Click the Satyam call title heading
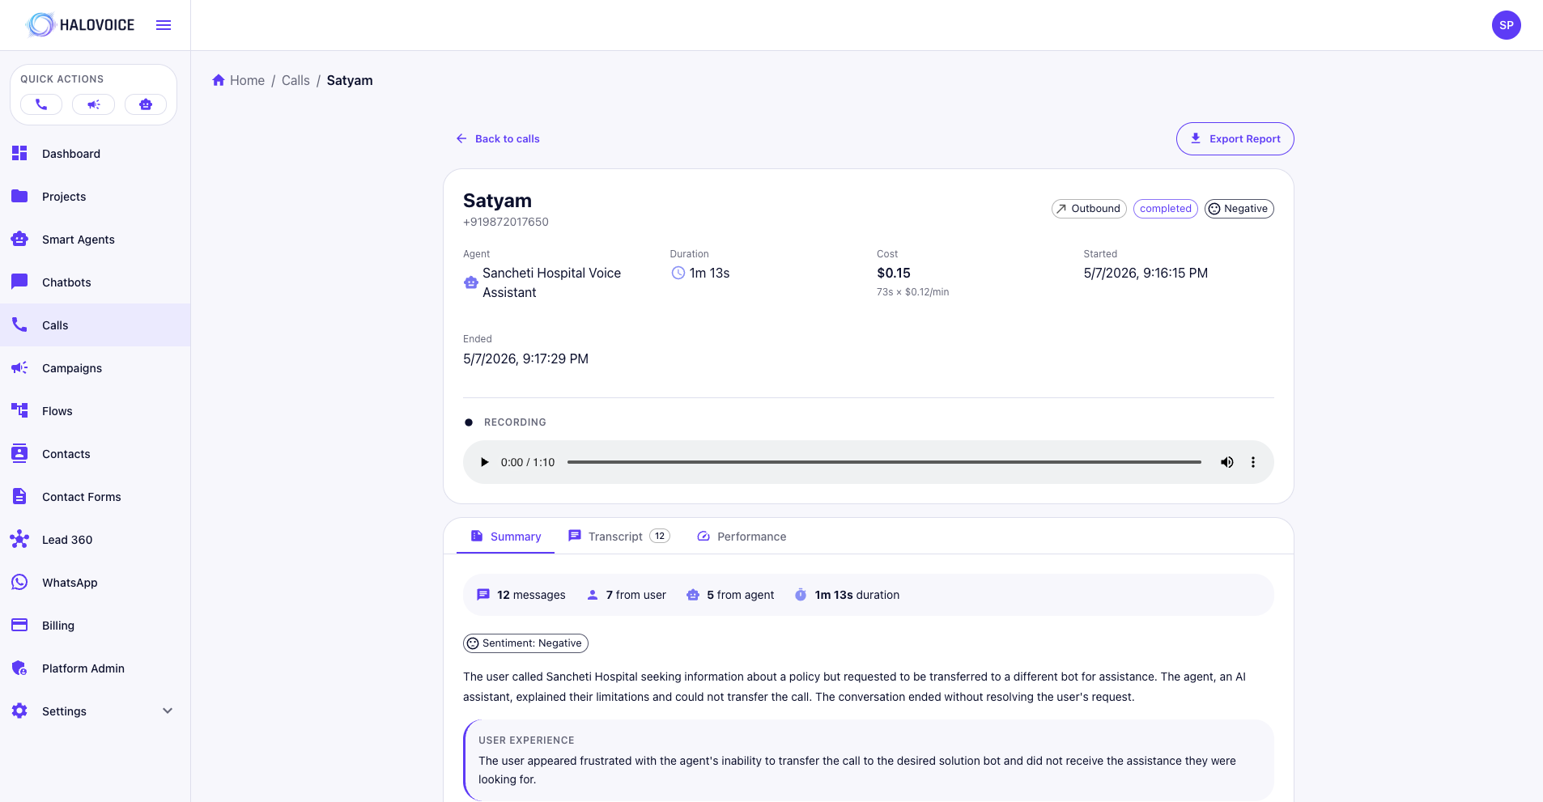The width and height of the screenshot is (1543, 802). click(497, 201)
